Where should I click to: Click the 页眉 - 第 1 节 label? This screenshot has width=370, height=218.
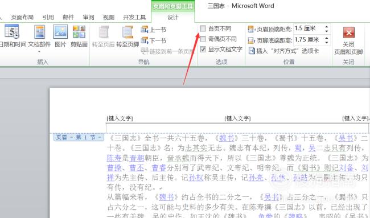click(x=79, y=137)
